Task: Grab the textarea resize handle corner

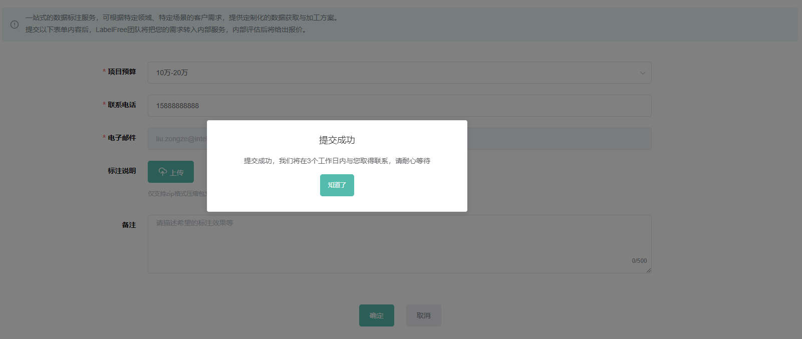Action: (648, 270)
